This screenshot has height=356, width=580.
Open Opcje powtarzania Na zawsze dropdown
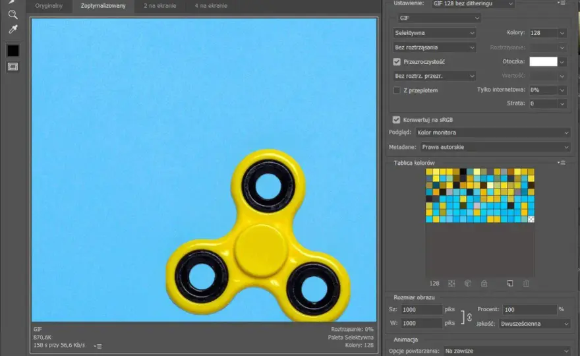(506, 351)
